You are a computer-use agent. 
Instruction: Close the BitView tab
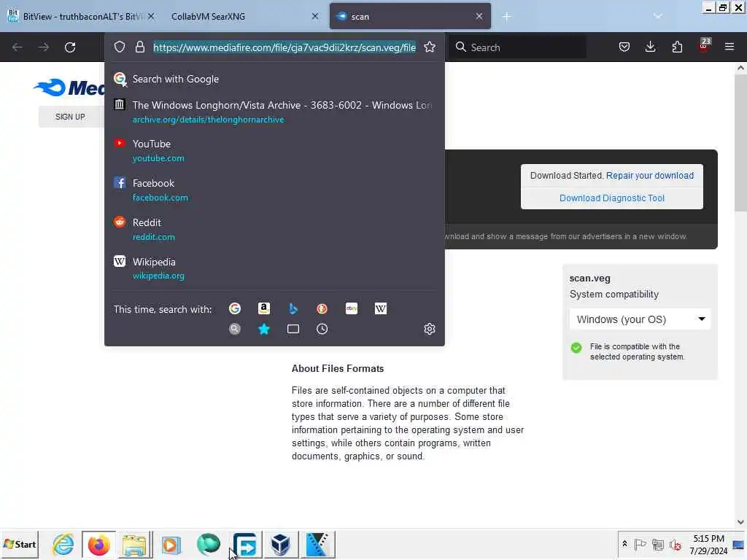pyautogui.click(x=151, y=16)
